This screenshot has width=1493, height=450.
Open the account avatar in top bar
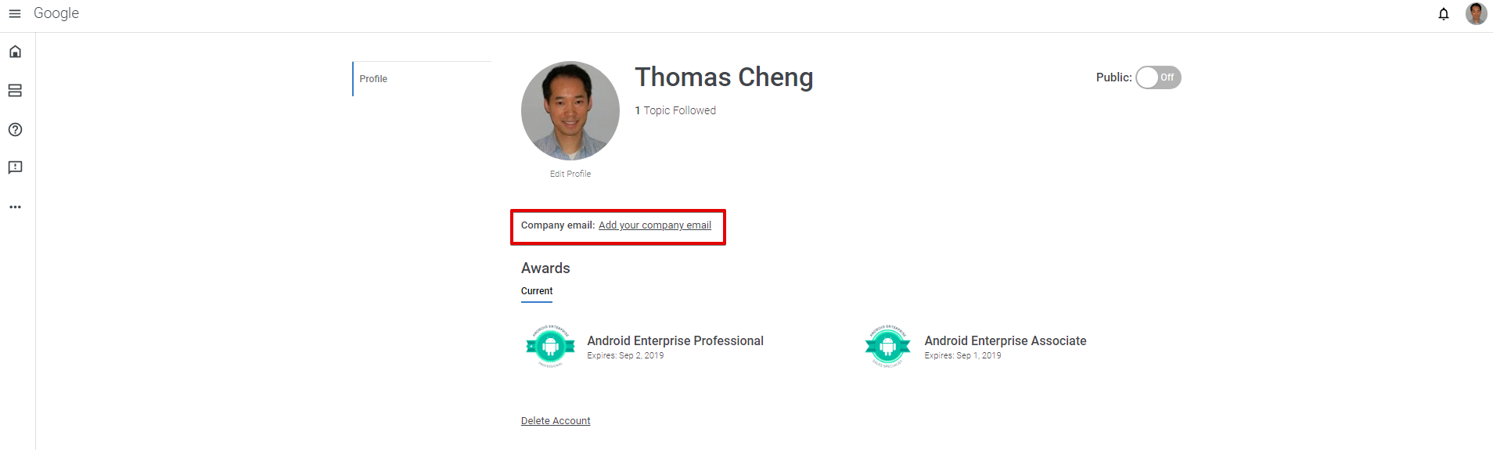[1476, 14]
